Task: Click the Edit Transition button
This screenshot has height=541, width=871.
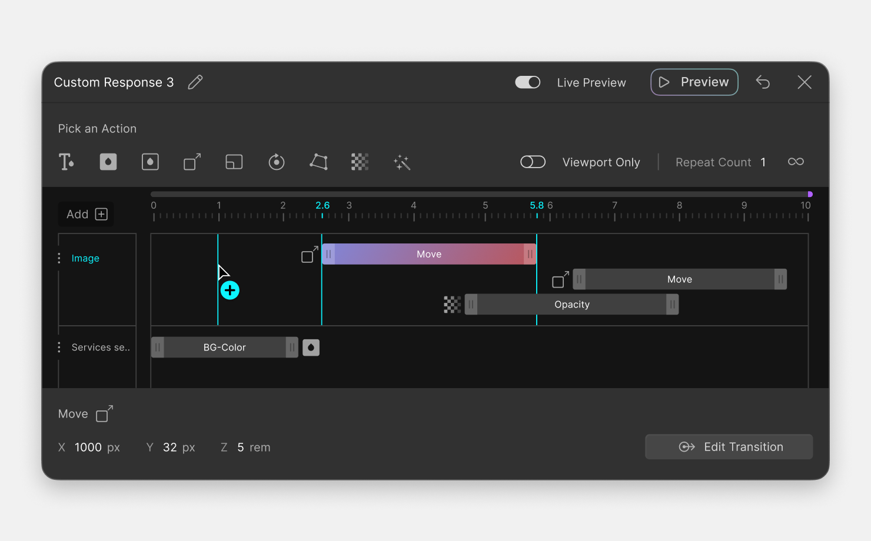Action: point(729,447)
